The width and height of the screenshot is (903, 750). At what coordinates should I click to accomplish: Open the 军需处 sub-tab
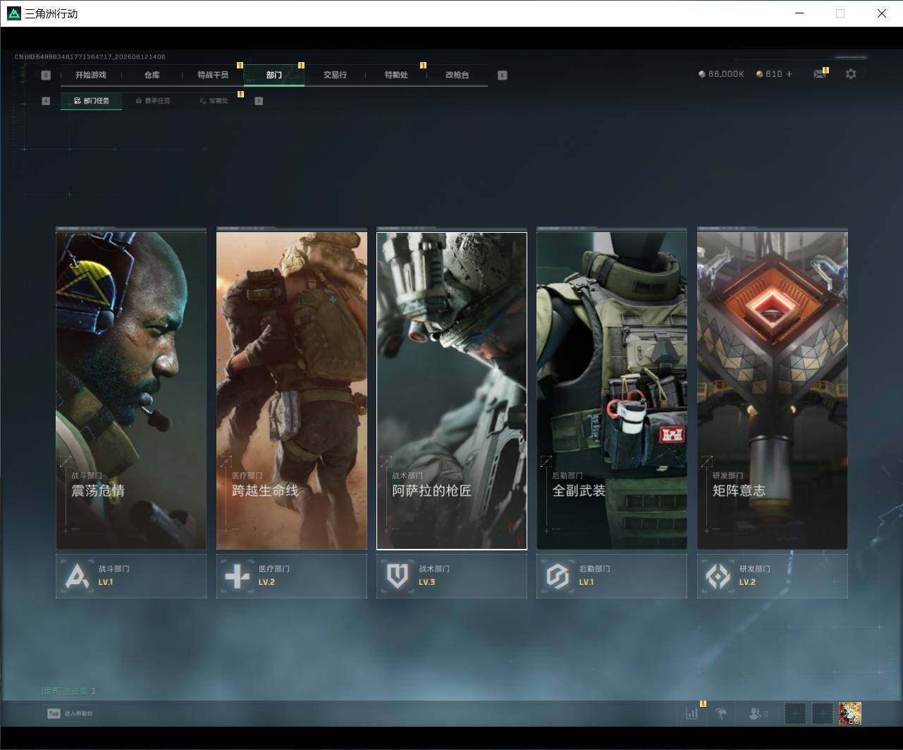pyautogui.click(x=214, y=101)
